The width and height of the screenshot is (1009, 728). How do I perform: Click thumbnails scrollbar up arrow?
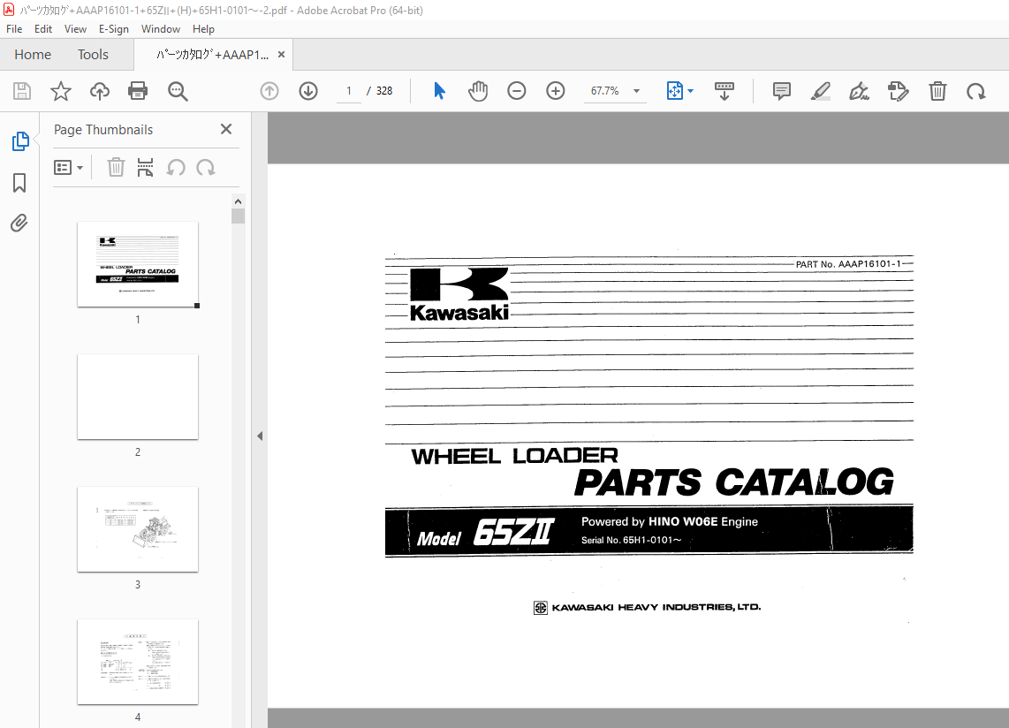238,201
